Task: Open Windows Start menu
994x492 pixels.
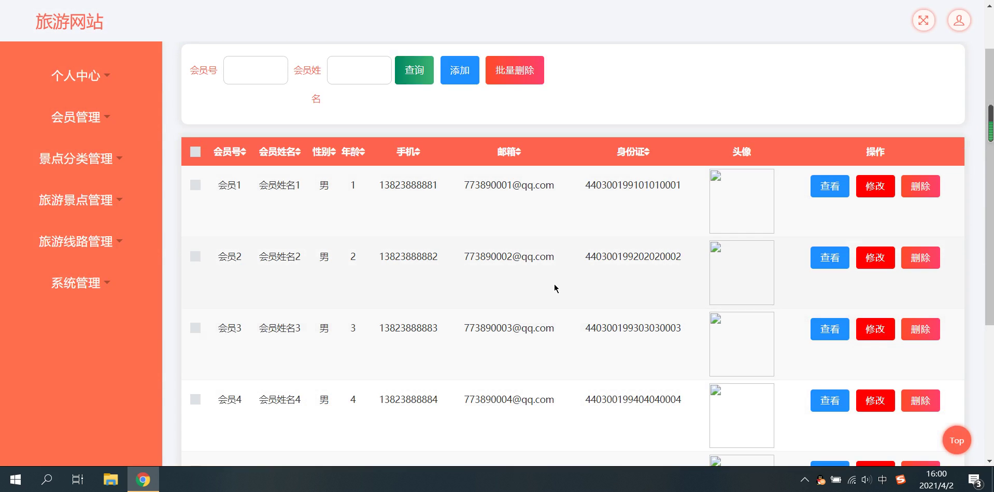Action: pyautogui.click(x=16, y=480)
